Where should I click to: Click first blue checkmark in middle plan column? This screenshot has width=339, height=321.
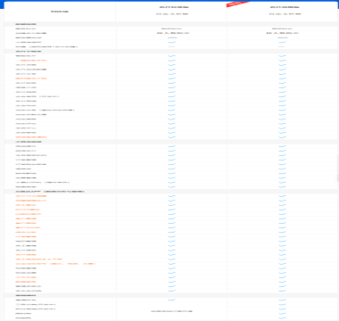[x=171, y=42]
